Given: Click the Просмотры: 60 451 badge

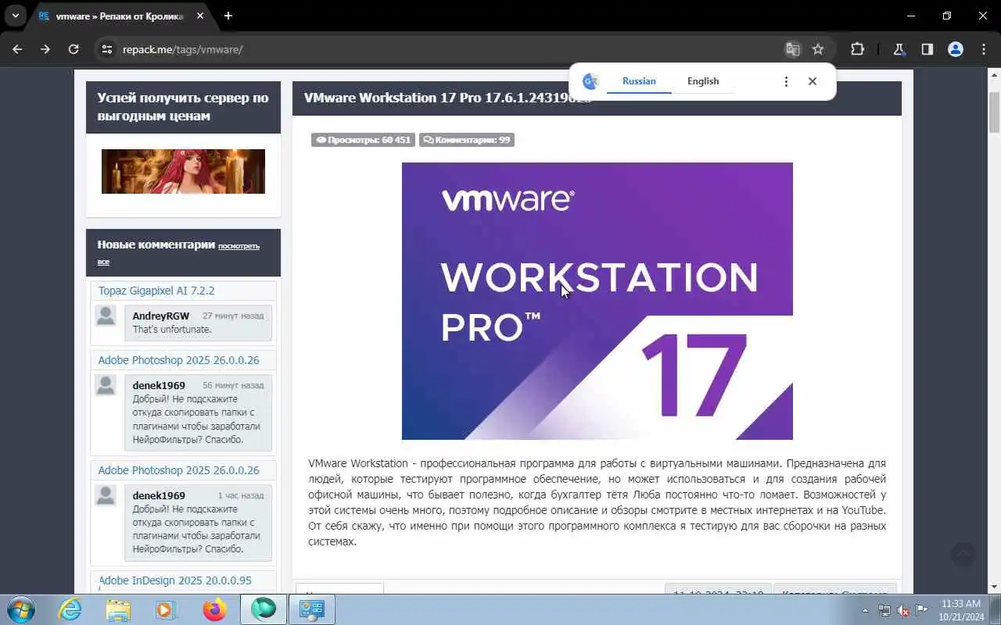Looking at the screenshot, I should click(x=363, y=140).
